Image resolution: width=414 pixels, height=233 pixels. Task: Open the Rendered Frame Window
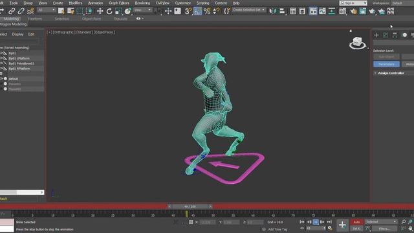363,11
